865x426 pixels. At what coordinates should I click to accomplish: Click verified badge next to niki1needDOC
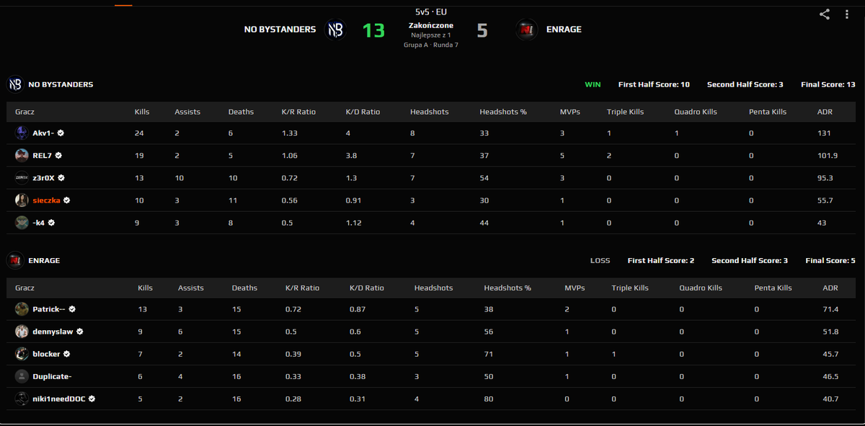pyautogui.click(x=92, y=398)
